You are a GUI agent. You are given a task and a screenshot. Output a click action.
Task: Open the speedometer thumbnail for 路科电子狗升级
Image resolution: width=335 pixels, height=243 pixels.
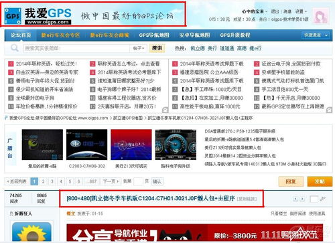pyautogui.click(x=176, y=145)
